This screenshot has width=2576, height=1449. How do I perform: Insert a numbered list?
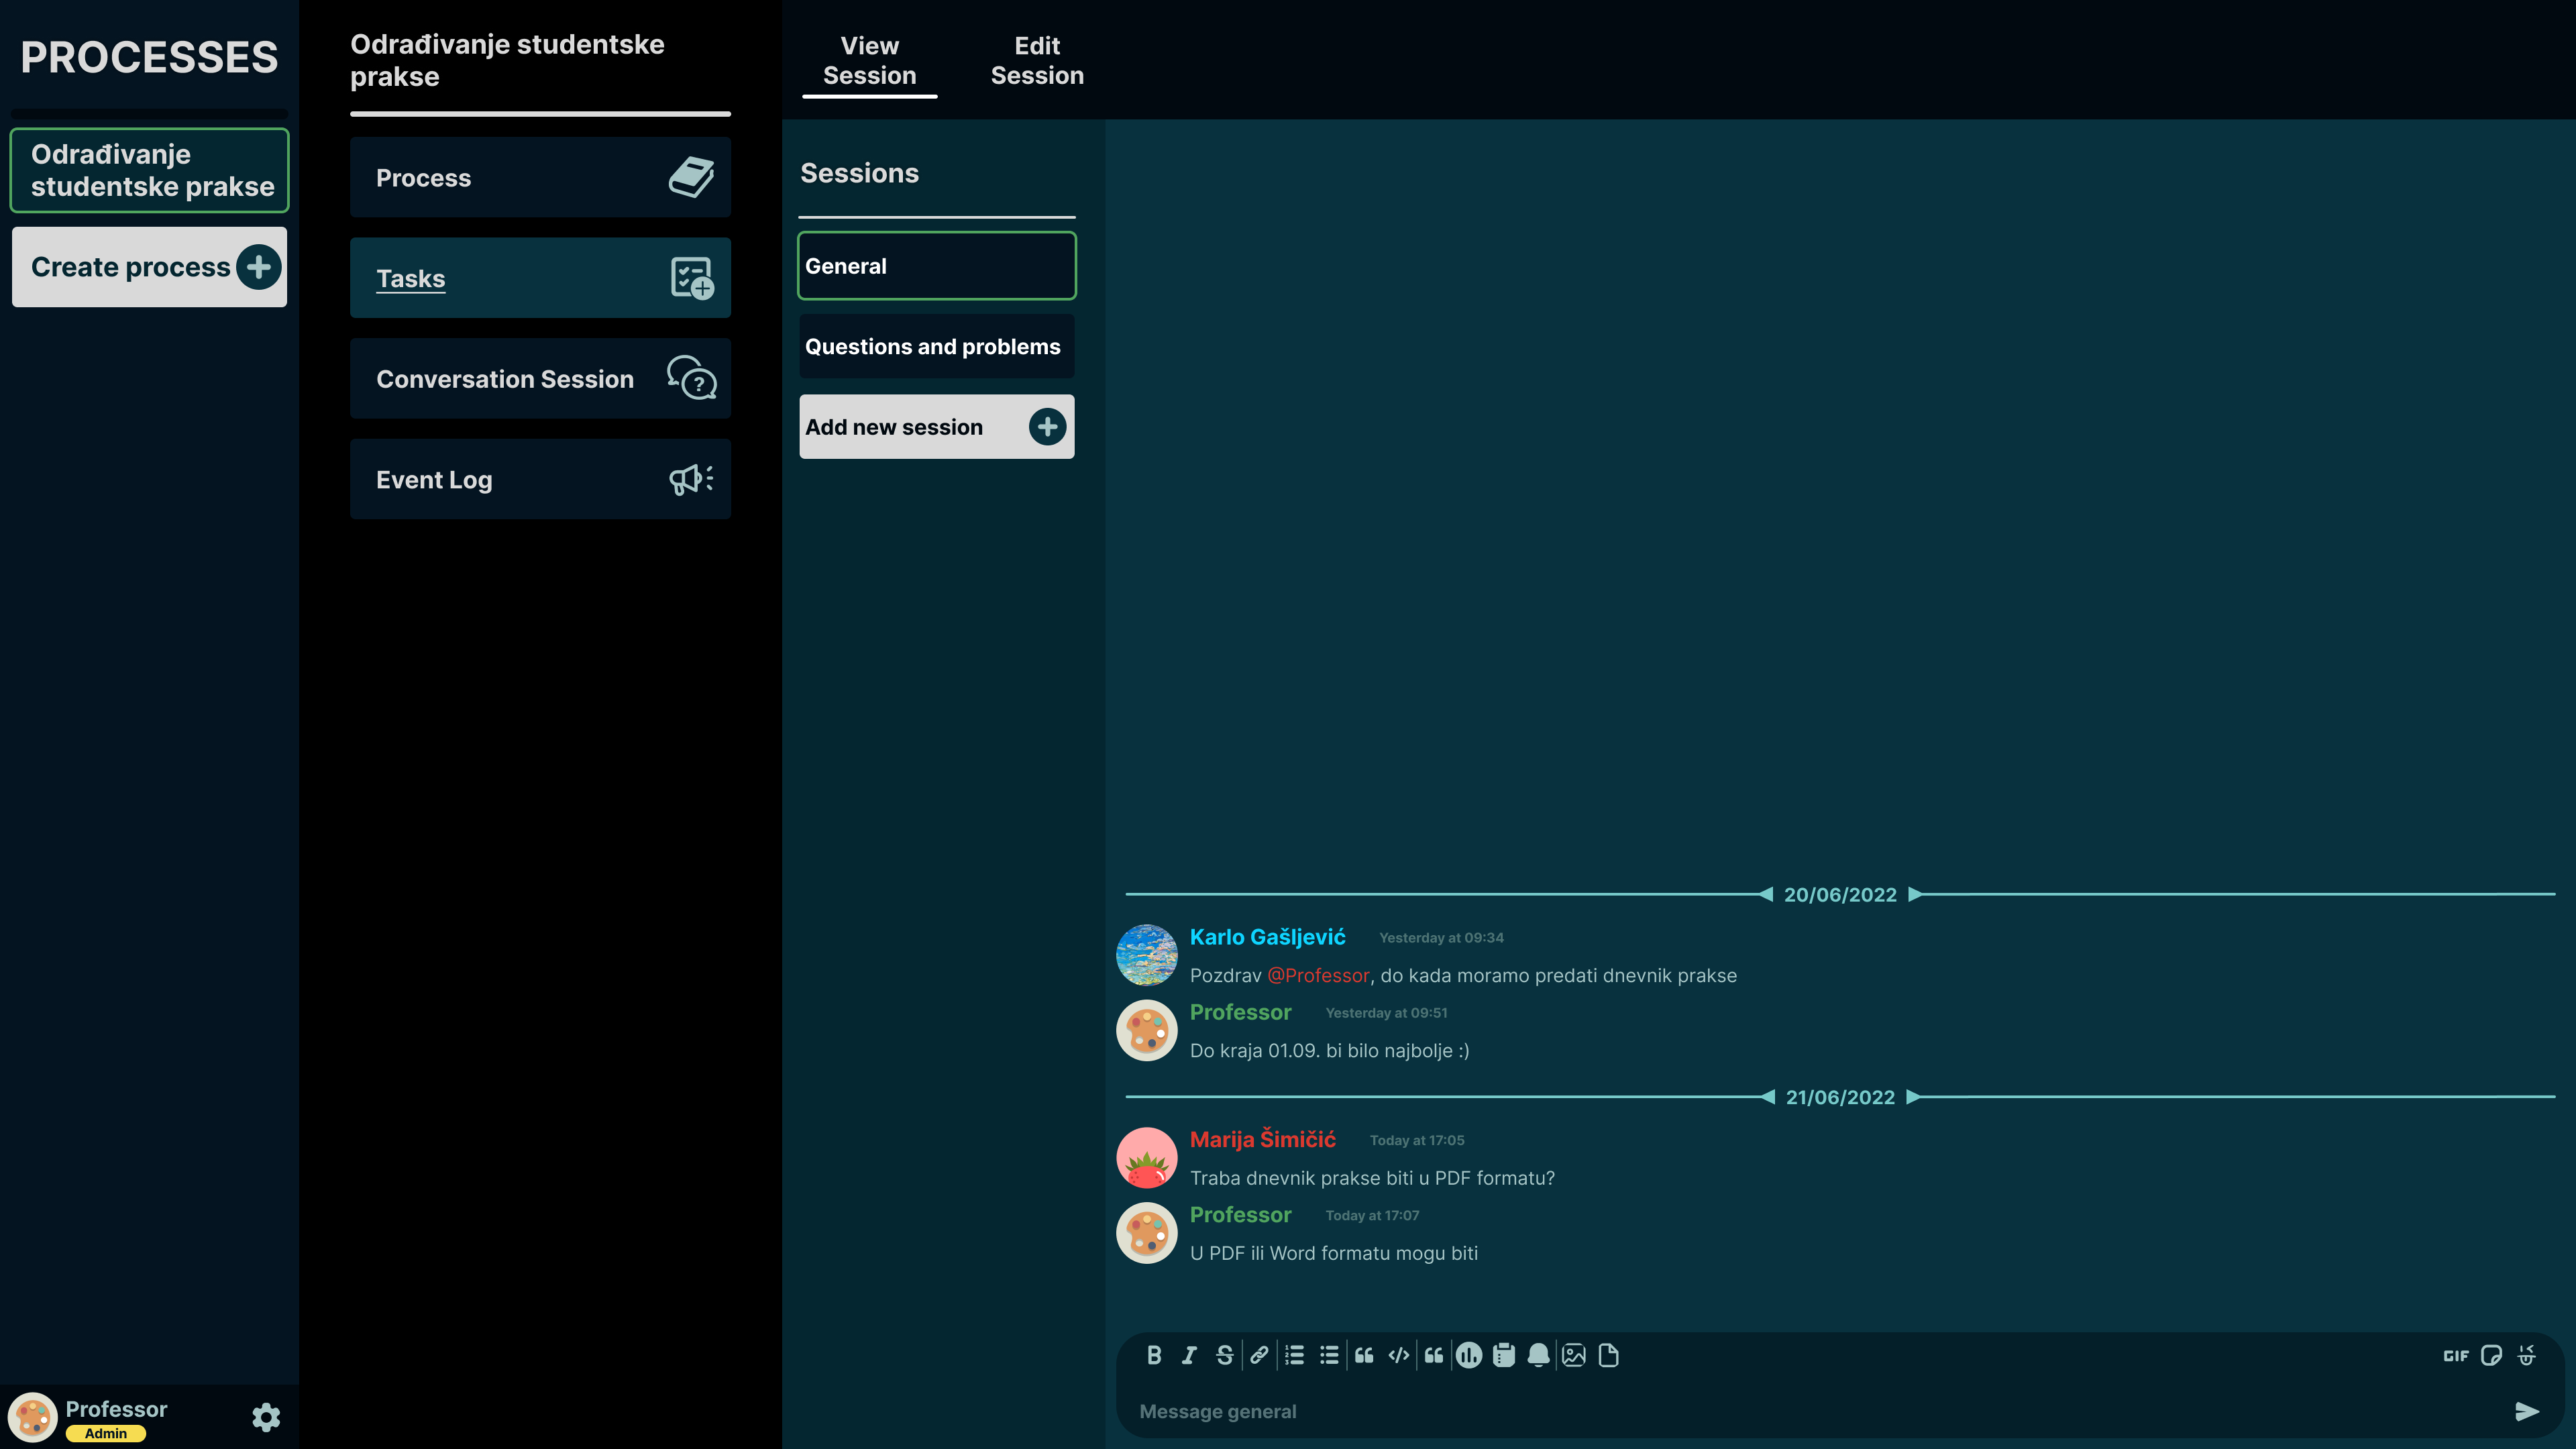[1294, 1356]
